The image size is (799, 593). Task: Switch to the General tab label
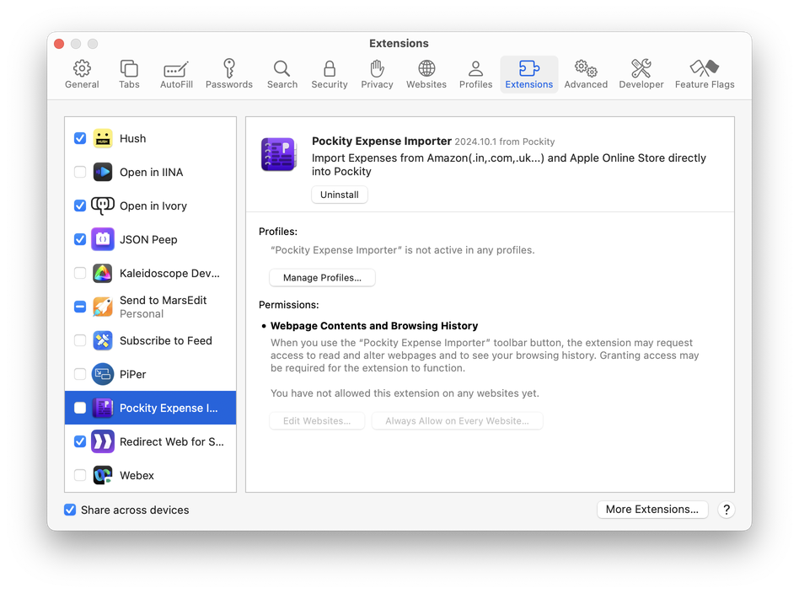[x=82, y=84]
